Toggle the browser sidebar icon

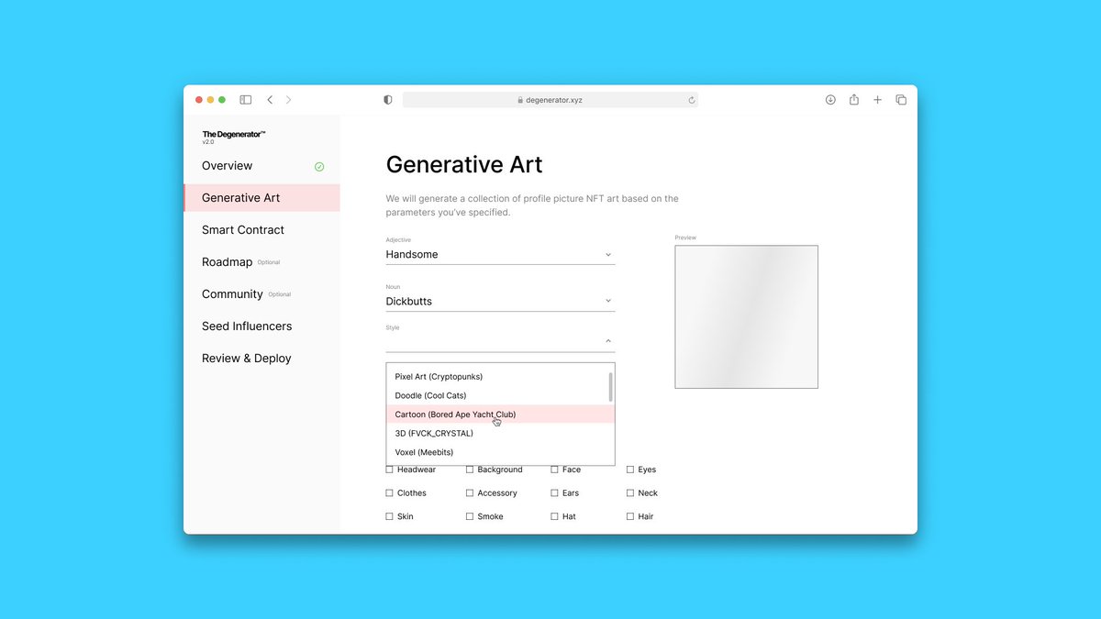pos(246,100)
